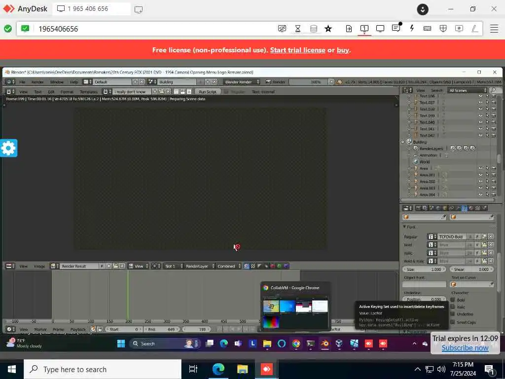Click the Object Font input field
Image resolution: width=505 pixels, height=379 pixels.
pos(425,284)
